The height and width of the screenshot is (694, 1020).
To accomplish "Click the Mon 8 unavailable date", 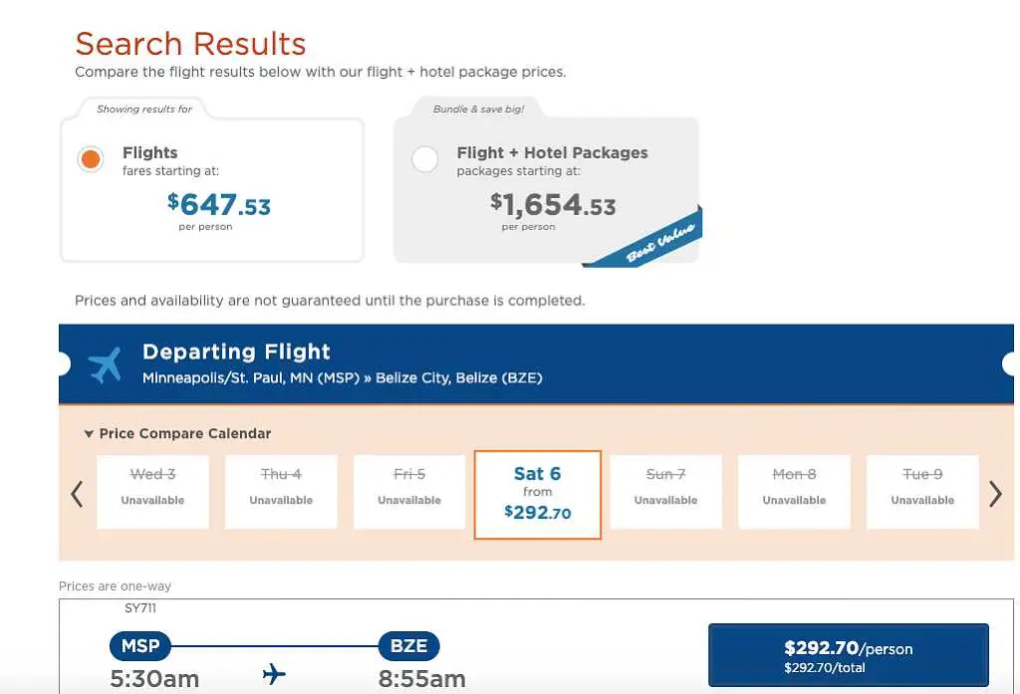I will coord(794,492).
